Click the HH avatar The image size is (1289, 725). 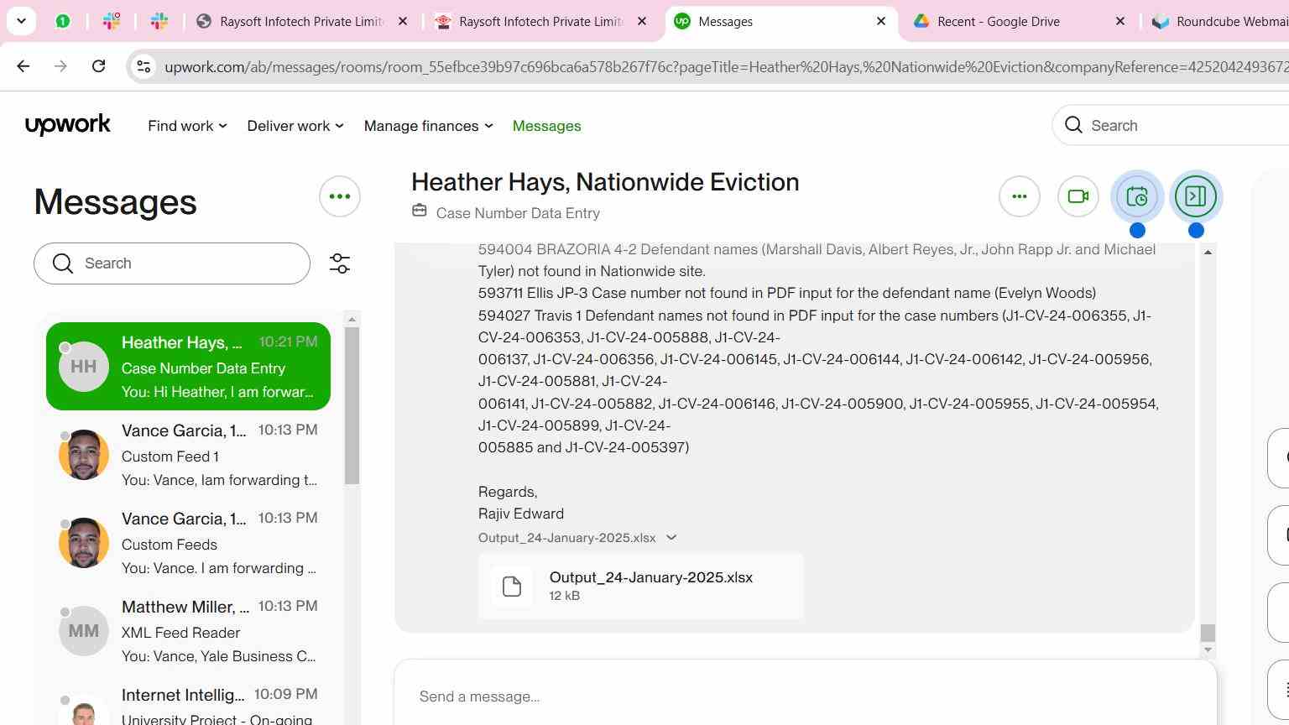point(84,367)
